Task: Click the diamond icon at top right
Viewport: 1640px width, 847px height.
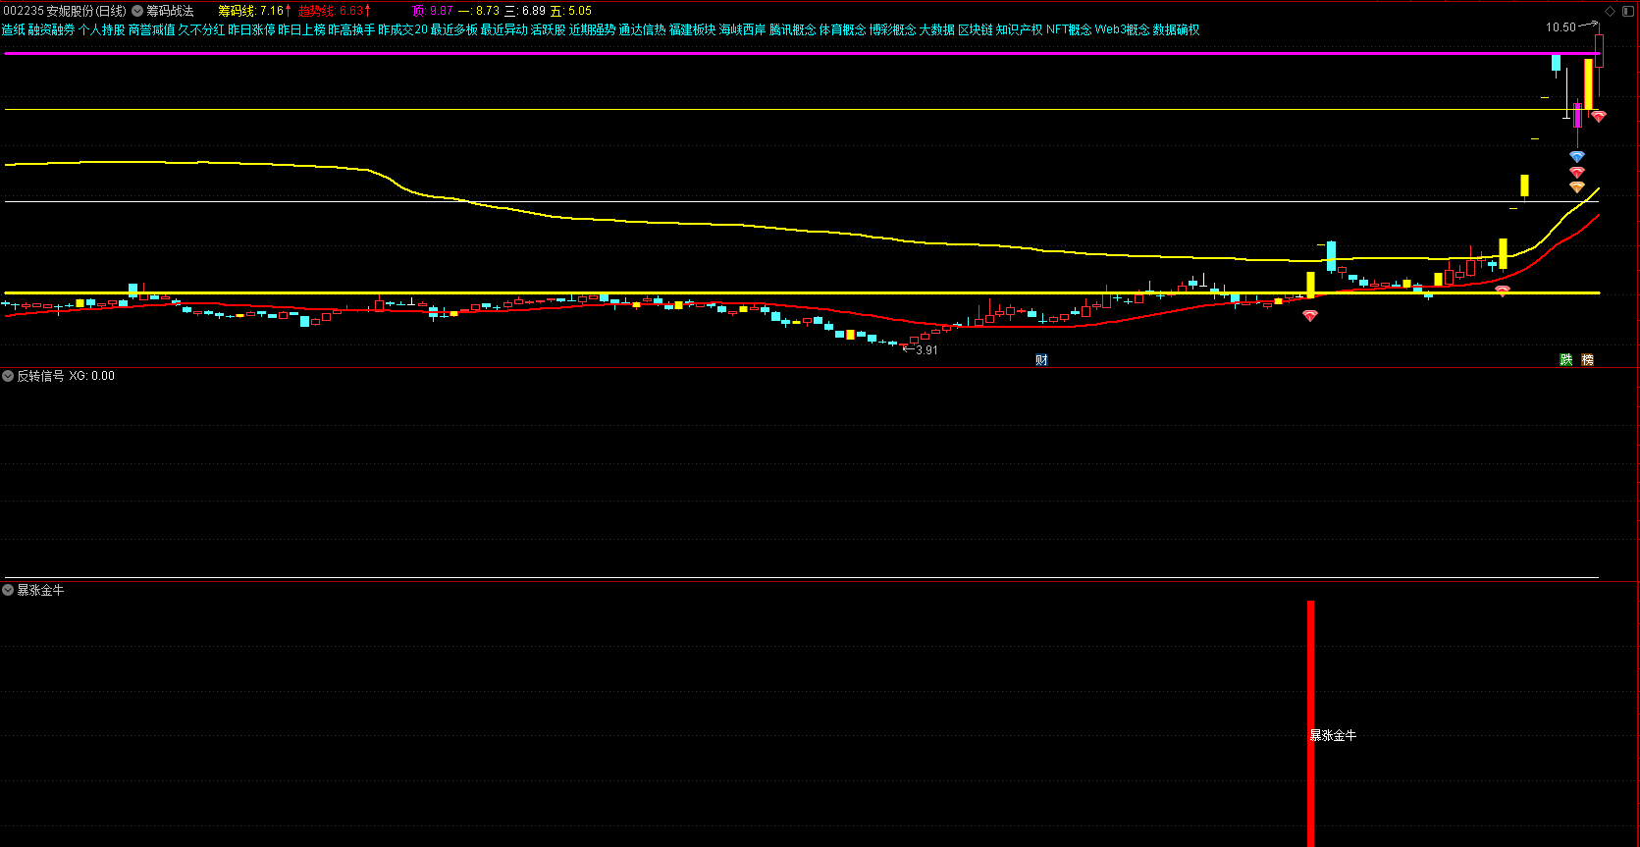Action: pyautogui.click(x=1611, y=11)
